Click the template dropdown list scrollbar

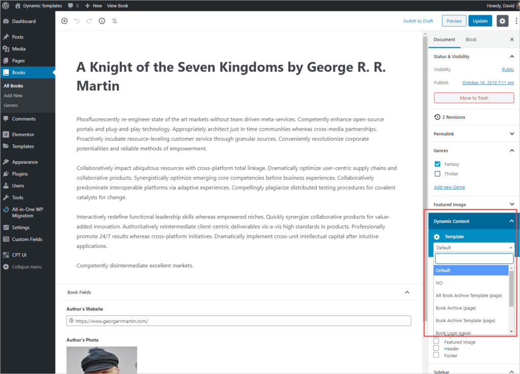pyautogui.click(x=511, y=288)
